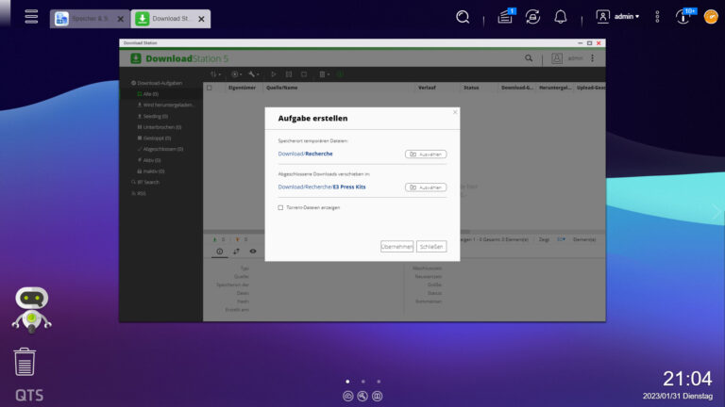The width and height of the screenshot is (725, 407).
Task: Click Auswählen for temporary files location
Action: 426,155
